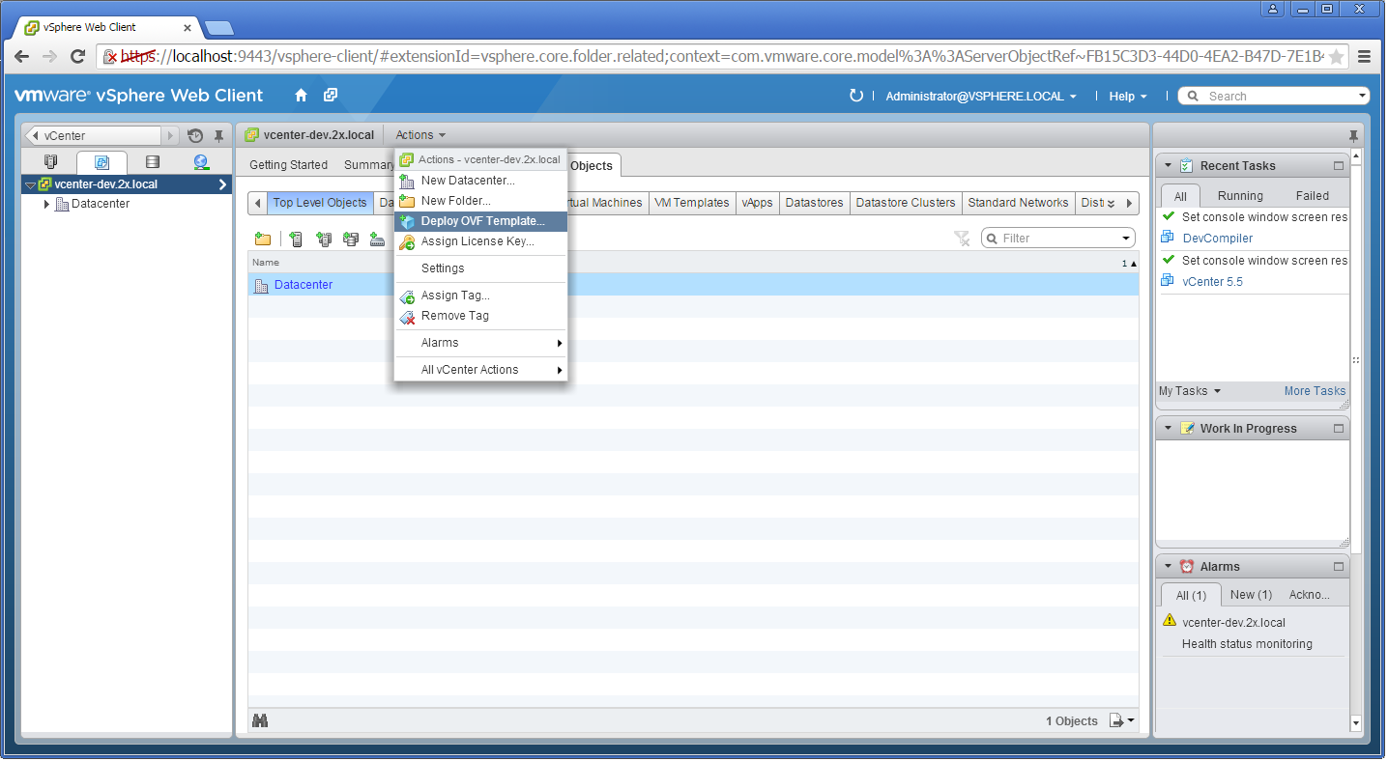Screen dimensions: 1388x761
Task: Show Failed tasks tab
Action: [x=1313, y=195]
